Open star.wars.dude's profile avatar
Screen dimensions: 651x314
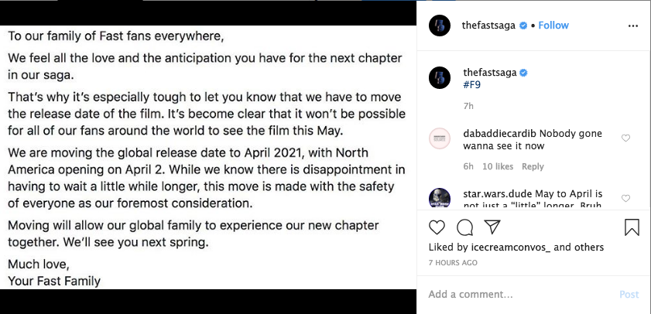(x=440, y=198)
